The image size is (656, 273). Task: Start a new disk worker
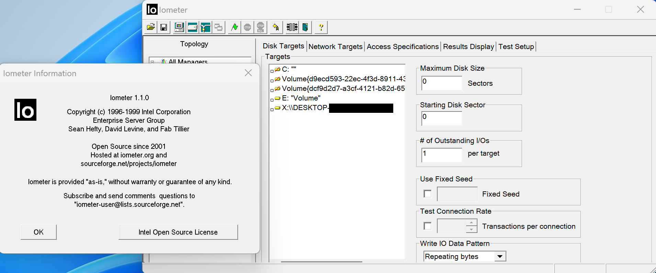[x=192, y=27]
